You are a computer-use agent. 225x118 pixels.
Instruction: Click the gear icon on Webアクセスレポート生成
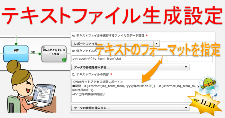tap(43, 47)
